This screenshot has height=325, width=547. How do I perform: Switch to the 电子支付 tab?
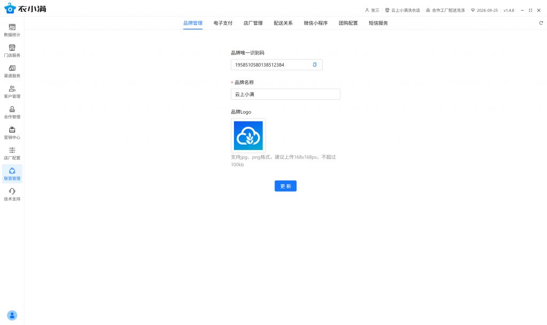(x=223, y=23)
